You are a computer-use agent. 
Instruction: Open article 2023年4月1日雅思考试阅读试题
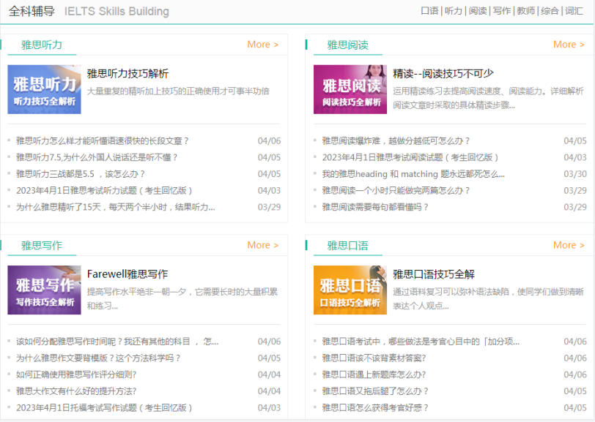tap(410, 157)
